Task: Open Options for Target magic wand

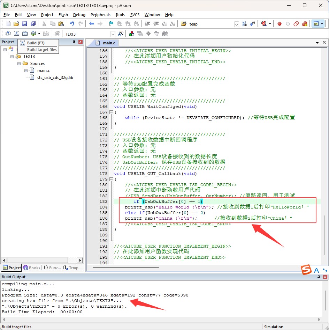Action: click(x=121, y=34)
